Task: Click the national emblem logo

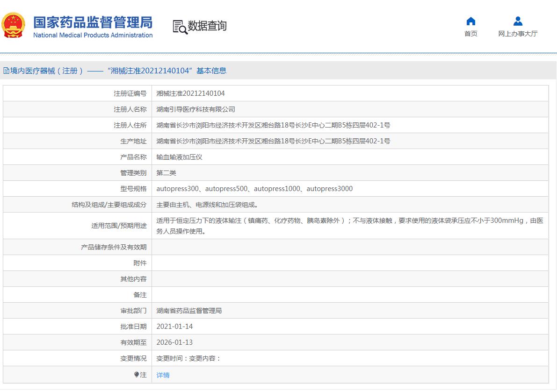Action: [13, 25]
